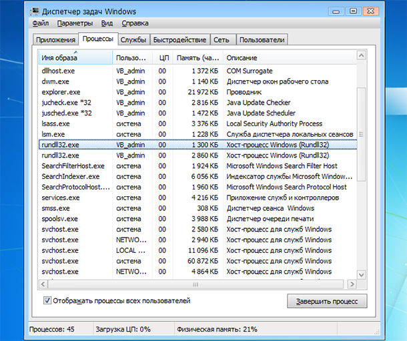
Task: Click the horizontal scrollbar left arrow
Action: 43,284
